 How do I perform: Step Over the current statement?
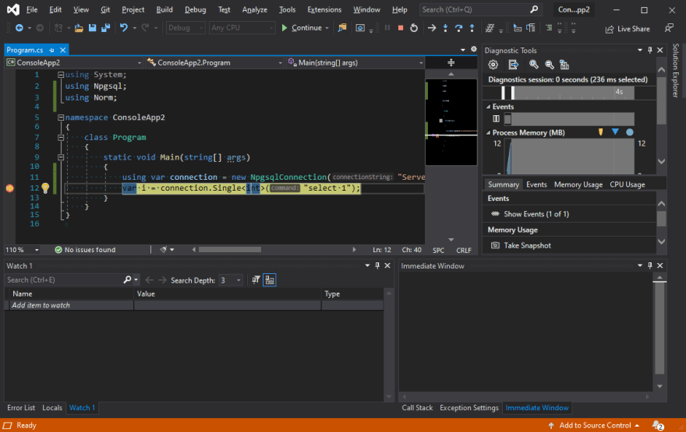click(458, 28)
